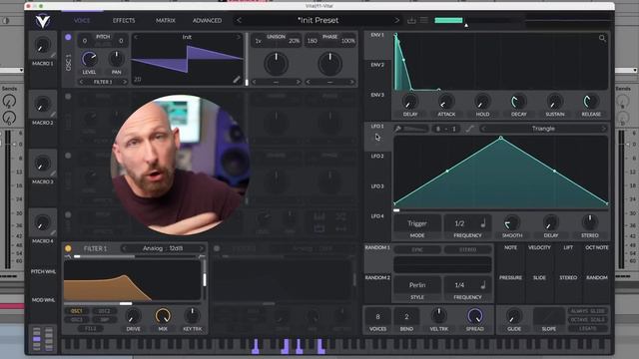
Task: Click the BEND range field showing 2
Action: (406, 316)
